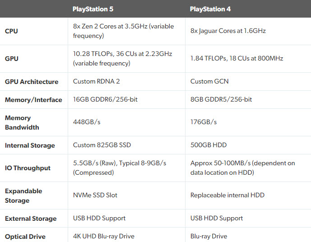Select the 'Replaceable internal HDD' cell
Image resolution: width=311 pixels, height=242 pixels.
[x=227, y=195]
